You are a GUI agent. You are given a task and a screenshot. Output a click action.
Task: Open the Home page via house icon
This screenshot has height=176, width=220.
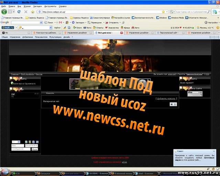[x=33, y=12]
